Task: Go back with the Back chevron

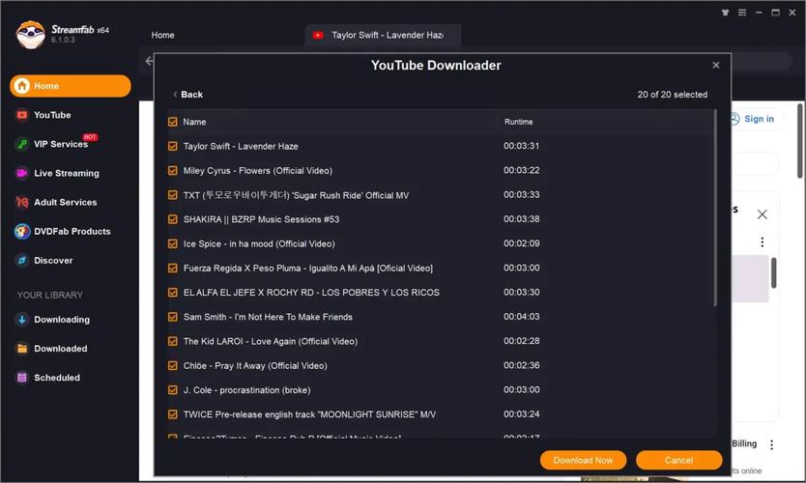Action: point(175,95)
